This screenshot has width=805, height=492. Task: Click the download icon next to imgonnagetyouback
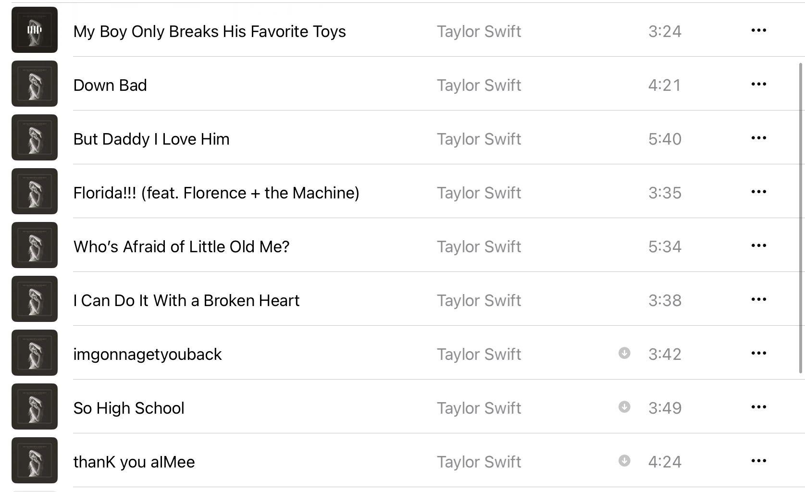[624, 354]
